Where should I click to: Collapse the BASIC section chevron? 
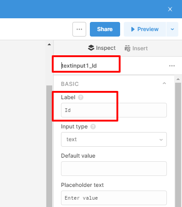[x=164, y=83]
